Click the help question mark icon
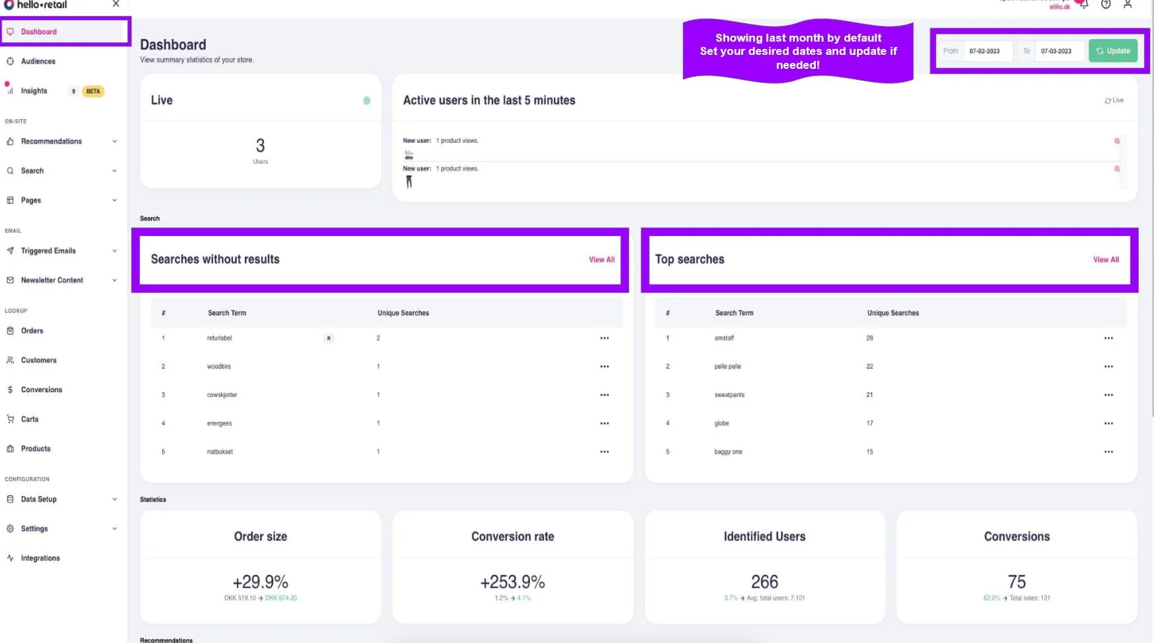 pos(1106,5)
